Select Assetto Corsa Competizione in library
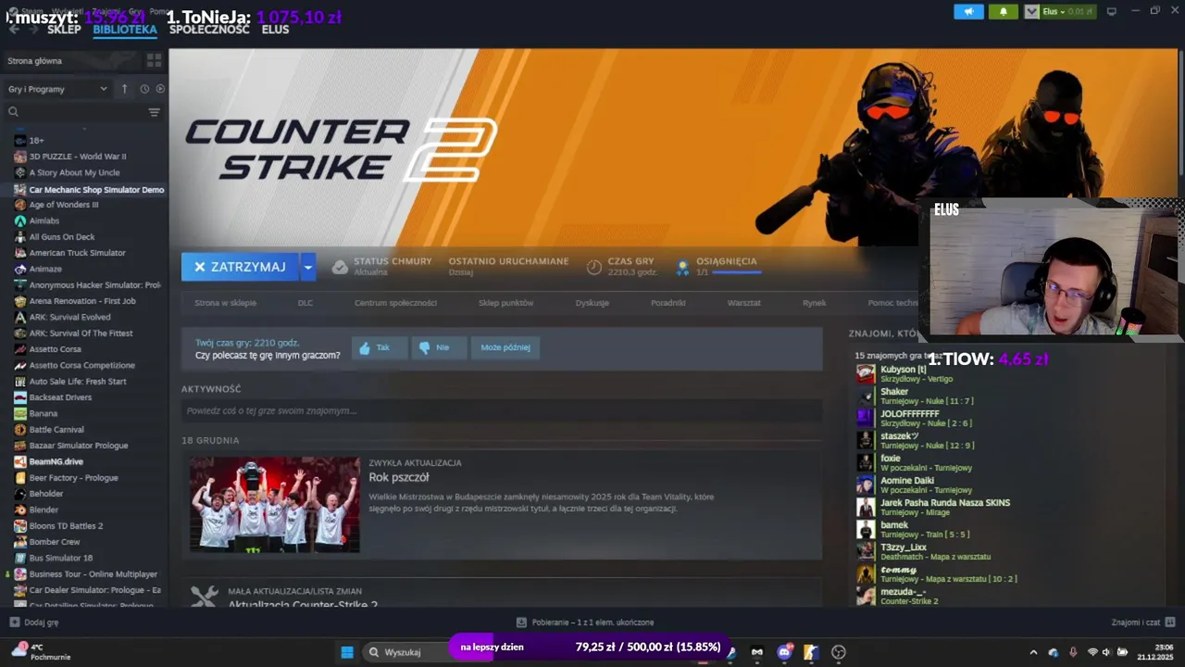The image size is (1185, 667). [x=81, y=365]
